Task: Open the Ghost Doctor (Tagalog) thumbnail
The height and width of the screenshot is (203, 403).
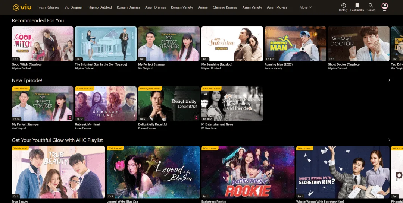Action: pyautogui.click(x=359, y=44)
